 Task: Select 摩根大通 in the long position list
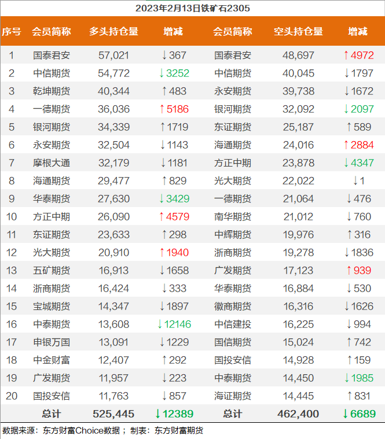click(52, 163)
